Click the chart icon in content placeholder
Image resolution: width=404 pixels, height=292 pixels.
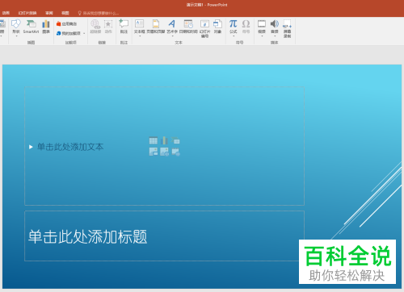[164, 140]
